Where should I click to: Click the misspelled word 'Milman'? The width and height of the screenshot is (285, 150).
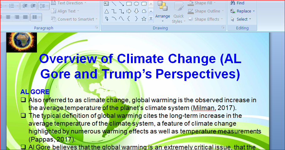(x=204, y=108)
